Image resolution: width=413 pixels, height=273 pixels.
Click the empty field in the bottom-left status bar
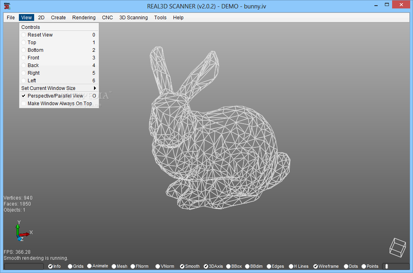(24, 267)
